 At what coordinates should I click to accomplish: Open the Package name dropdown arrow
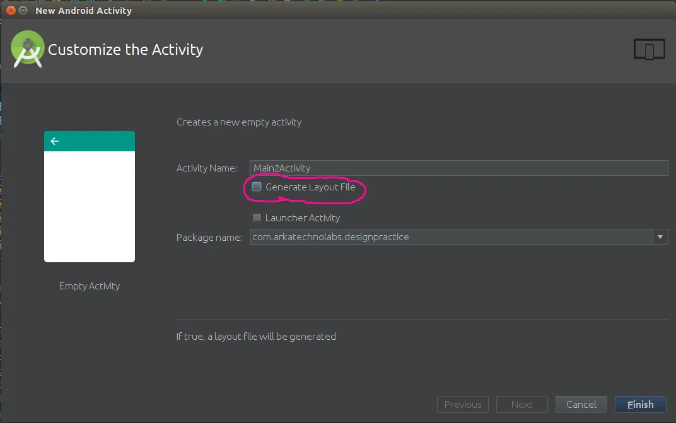point(660,237)
